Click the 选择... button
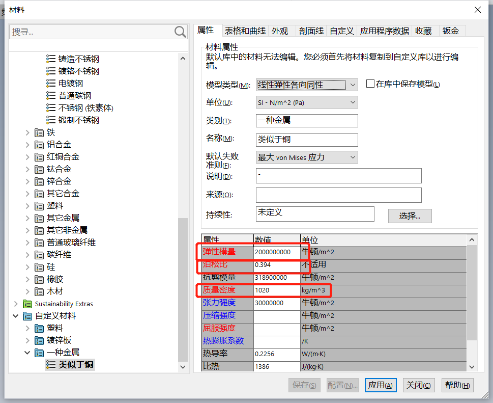The height and width of the screenshot is (403, 493). click(x=410, y=216)
